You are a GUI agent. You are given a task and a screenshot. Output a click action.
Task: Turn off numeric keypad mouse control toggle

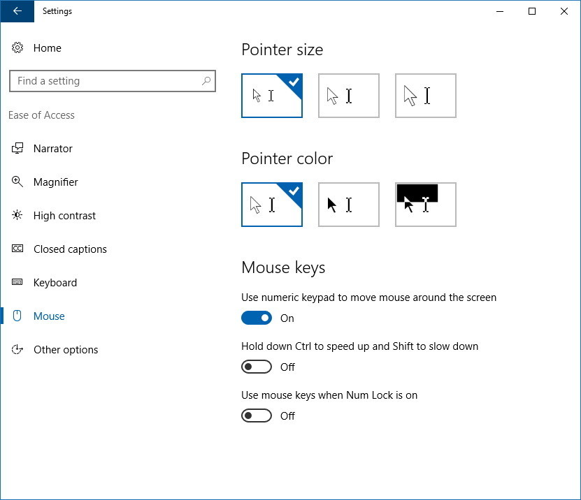257,318
